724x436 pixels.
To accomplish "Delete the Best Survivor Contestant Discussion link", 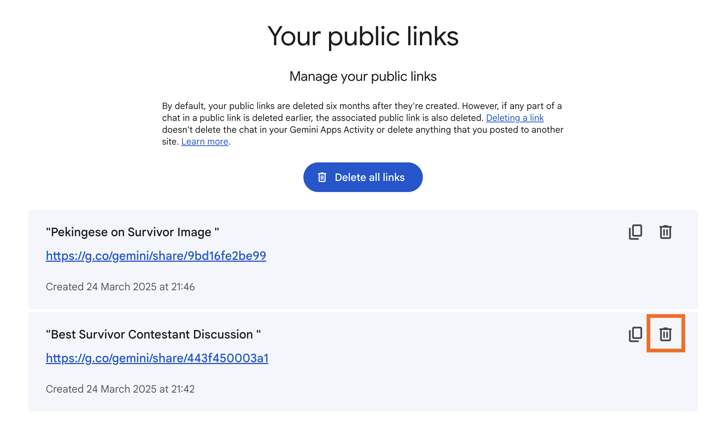I will click(665, 334).
